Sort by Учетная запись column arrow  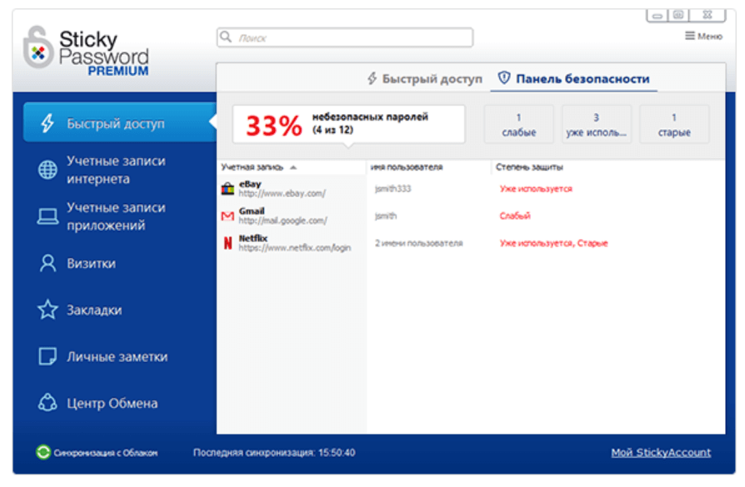click(x=293, y=167)
